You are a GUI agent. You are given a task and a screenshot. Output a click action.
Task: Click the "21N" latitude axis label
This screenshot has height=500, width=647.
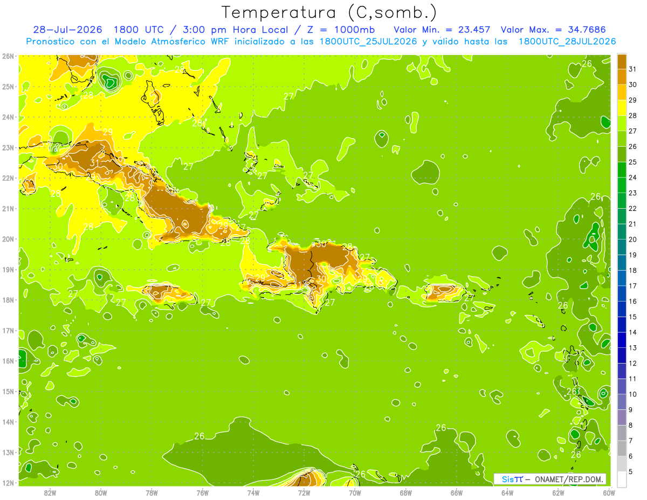8,208
